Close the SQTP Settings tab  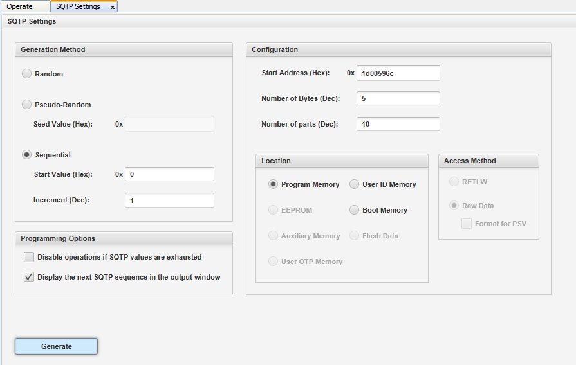coord(113,7)
